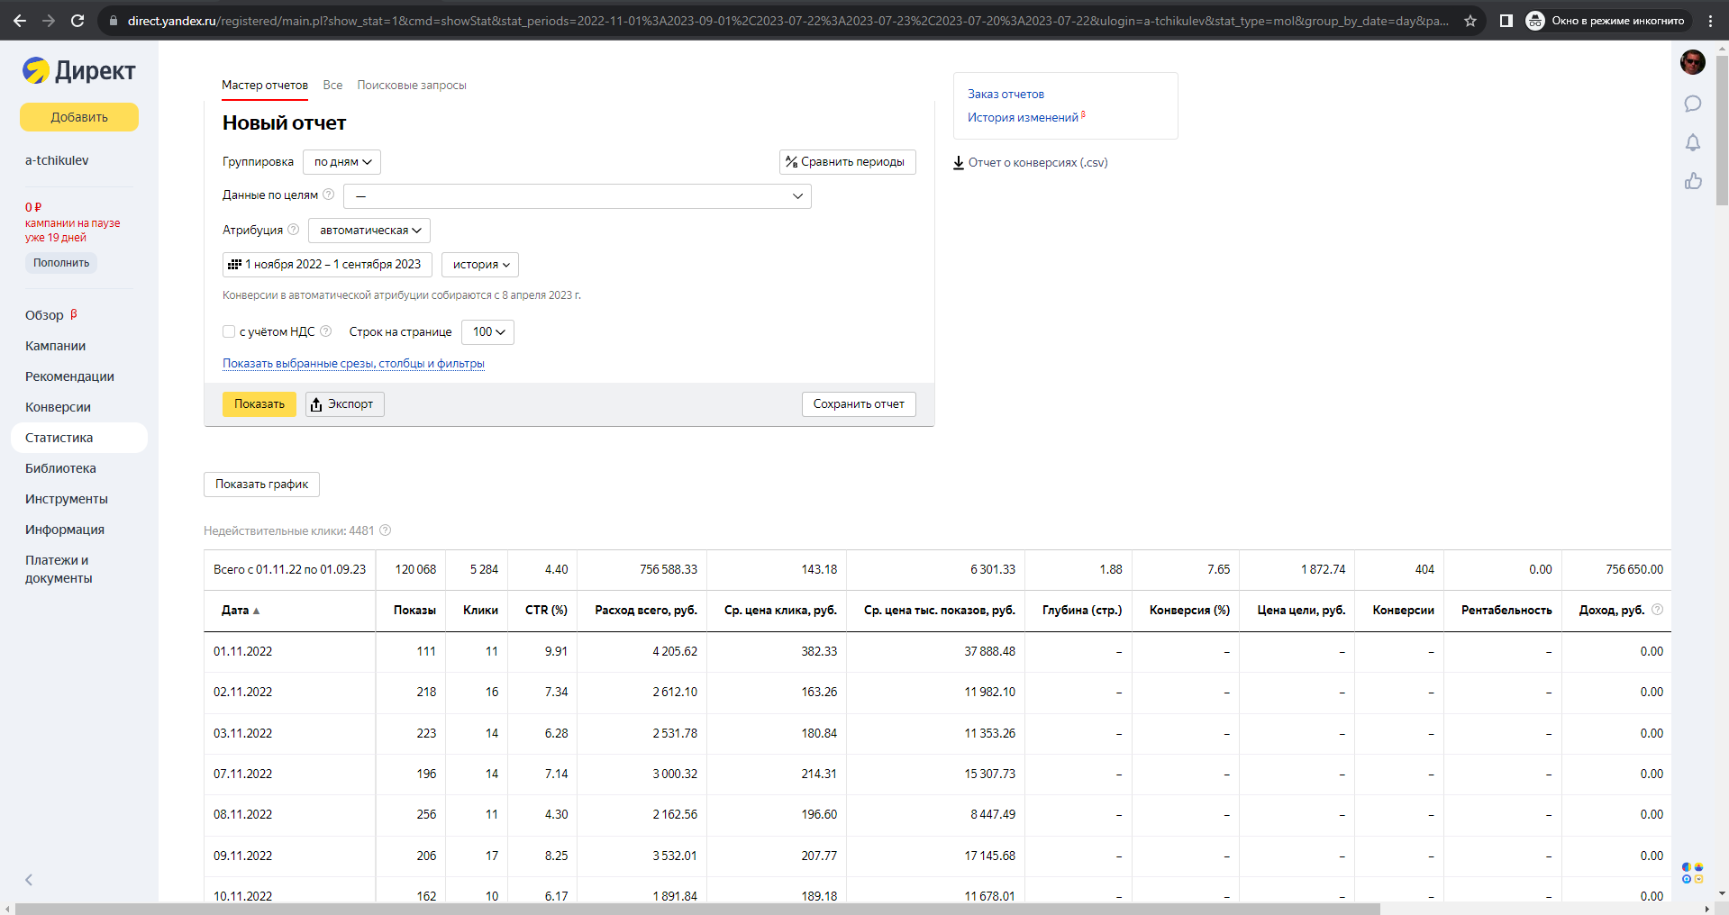Open the автоматическая attribution dropdown
The image size is (1729, 915).
(369, 231)
